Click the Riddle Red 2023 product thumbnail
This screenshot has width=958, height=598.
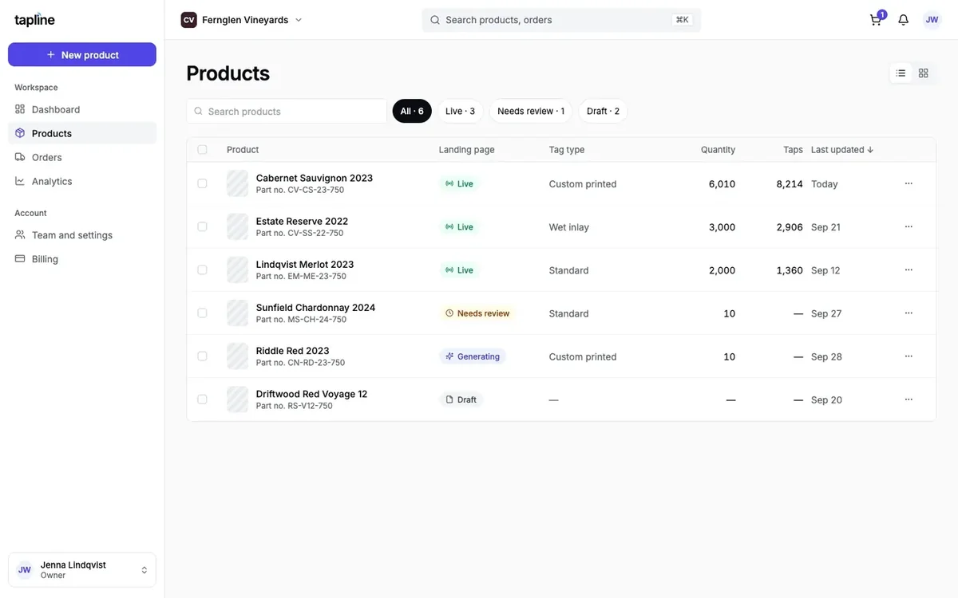(238, 356)
